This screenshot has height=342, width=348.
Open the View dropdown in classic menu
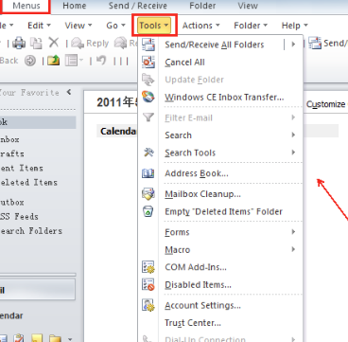tap(78, 26)
